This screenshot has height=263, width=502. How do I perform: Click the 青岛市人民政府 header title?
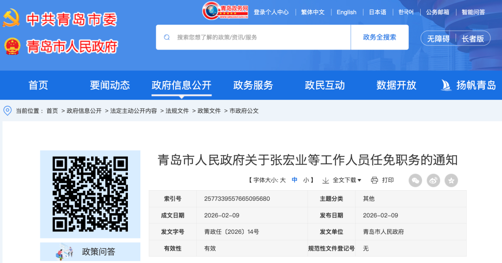point(72,47)
